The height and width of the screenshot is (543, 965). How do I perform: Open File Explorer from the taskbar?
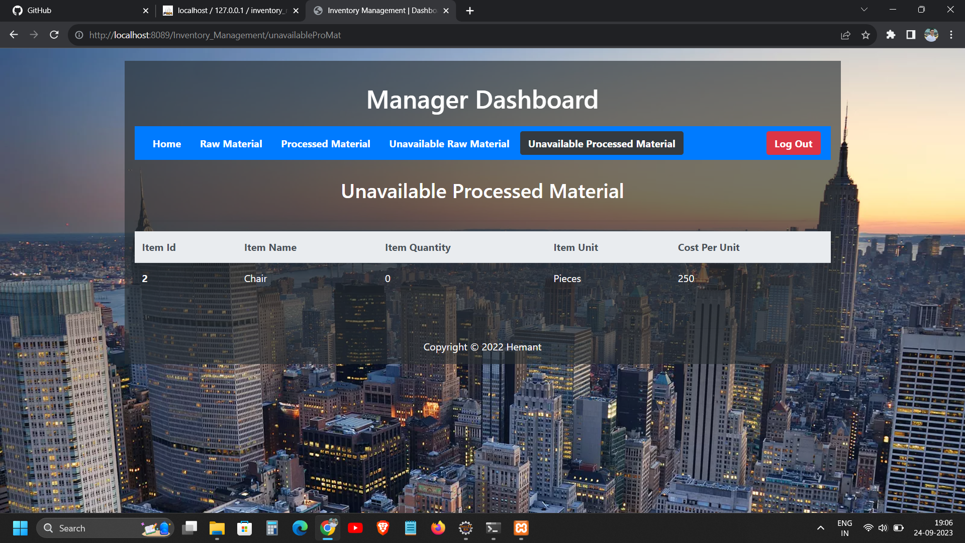tap(217, 528)
